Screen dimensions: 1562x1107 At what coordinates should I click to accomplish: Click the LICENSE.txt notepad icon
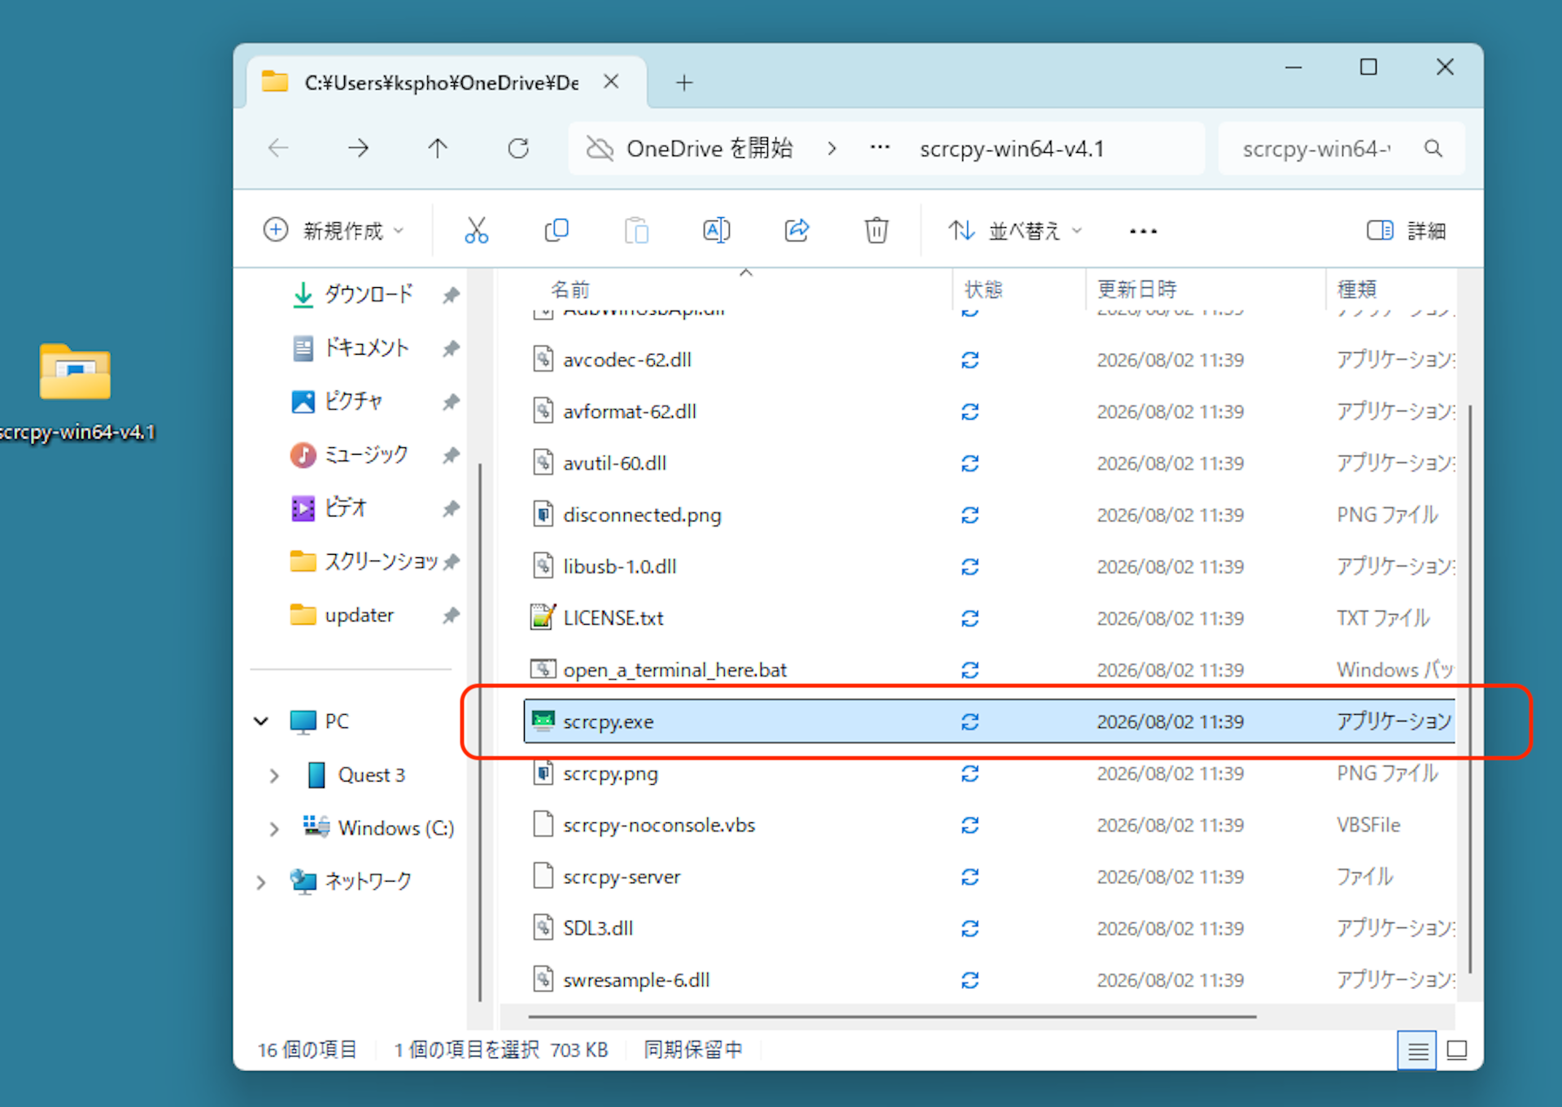[x=543, y=617]
